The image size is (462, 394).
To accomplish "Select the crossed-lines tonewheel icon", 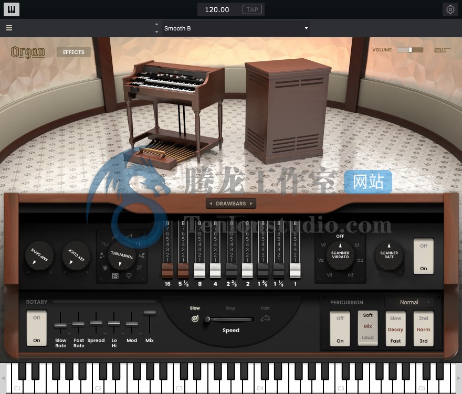I will click(139, 268).
